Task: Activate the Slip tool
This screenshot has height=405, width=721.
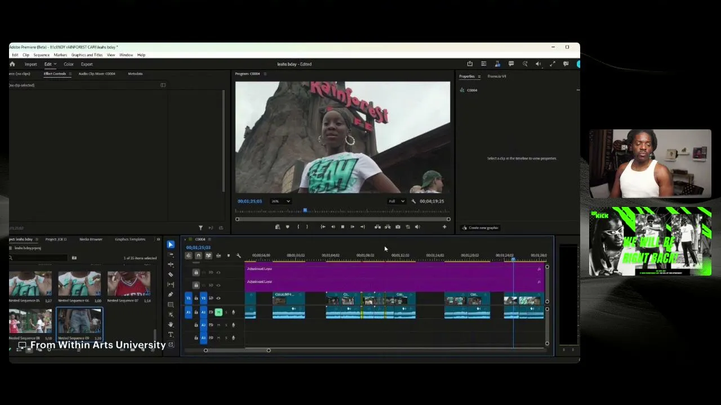Action: coord(171,285)
